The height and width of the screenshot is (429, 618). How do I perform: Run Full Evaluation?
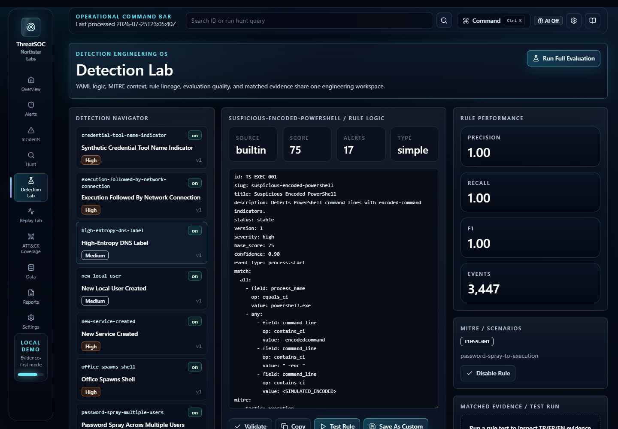tap(563, 58)
